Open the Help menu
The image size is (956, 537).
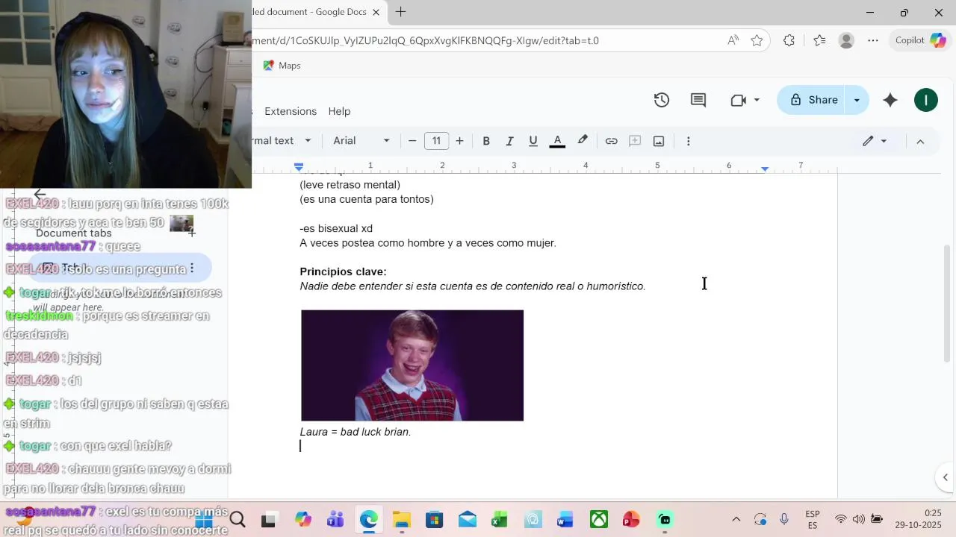pos(339,111)
